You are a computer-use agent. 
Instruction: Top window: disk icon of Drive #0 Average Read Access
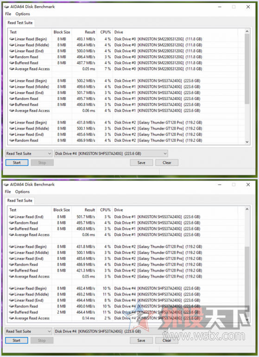(12, 69)
